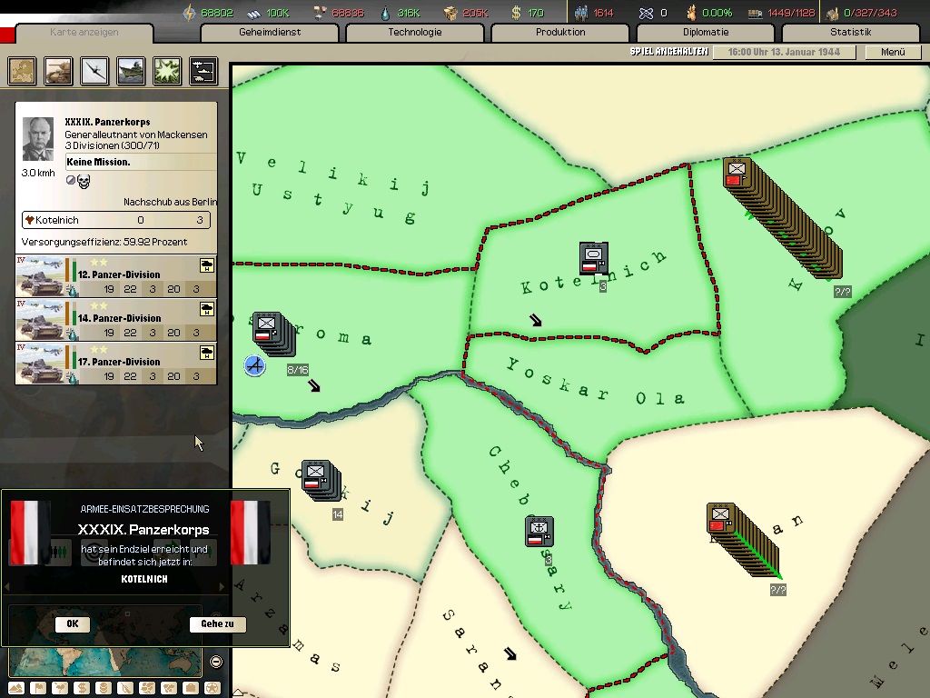
Task: Go to the Statistik tab
Action: (x=851, y=32)
